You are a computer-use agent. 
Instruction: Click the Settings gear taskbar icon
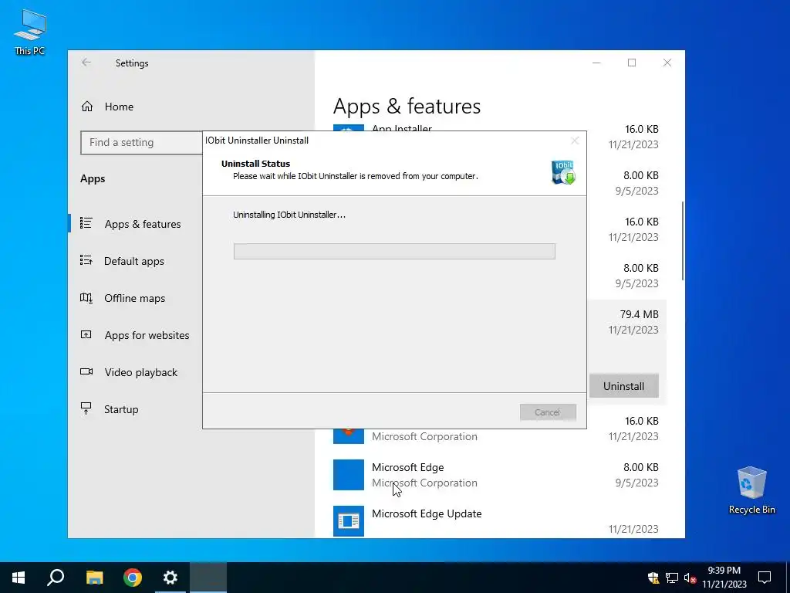(x=170, y=578)
